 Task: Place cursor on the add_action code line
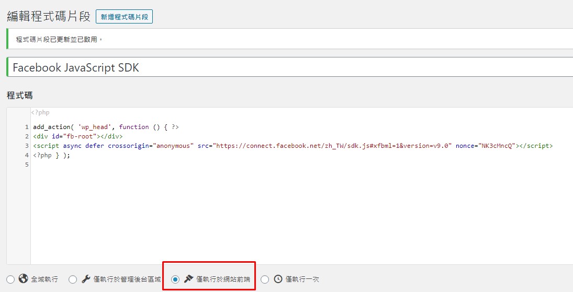[x=106, y=127]
